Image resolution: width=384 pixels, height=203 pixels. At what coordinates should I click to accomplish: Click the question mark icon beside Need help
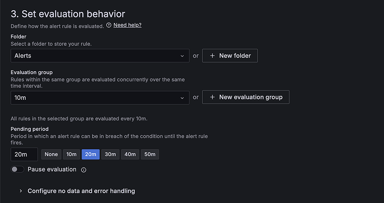[x=109, y=25]
